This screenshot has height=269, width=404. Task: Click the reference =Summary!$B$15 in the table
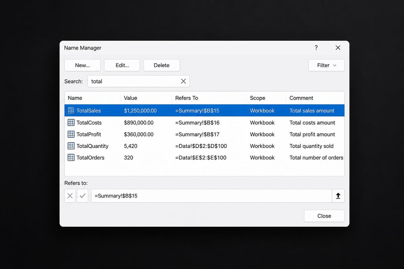tap(197, 111)
